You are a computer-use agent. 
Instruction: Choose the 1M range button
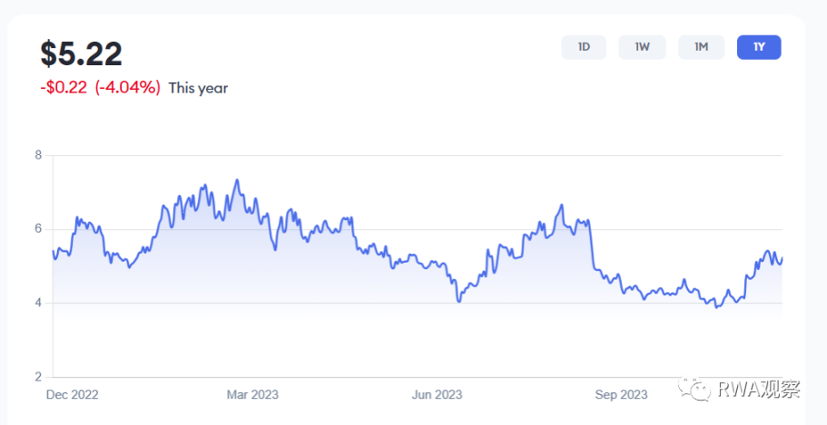coord(701,47)
